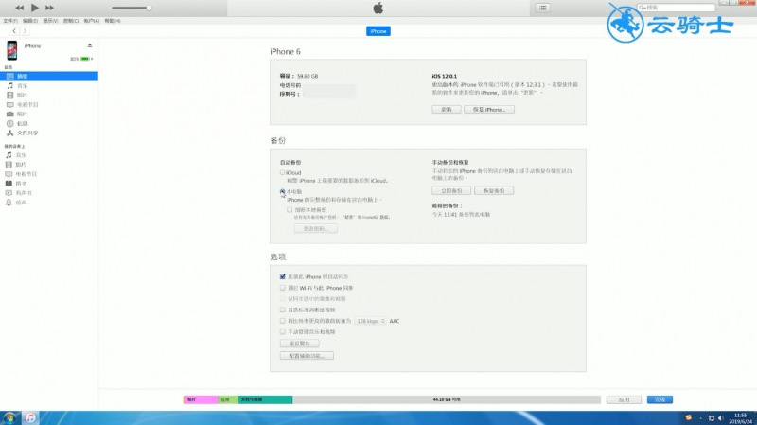757x425 pixels.
Task: Open the search magnifier options dropdown
Action: click(x=643, y=8)
